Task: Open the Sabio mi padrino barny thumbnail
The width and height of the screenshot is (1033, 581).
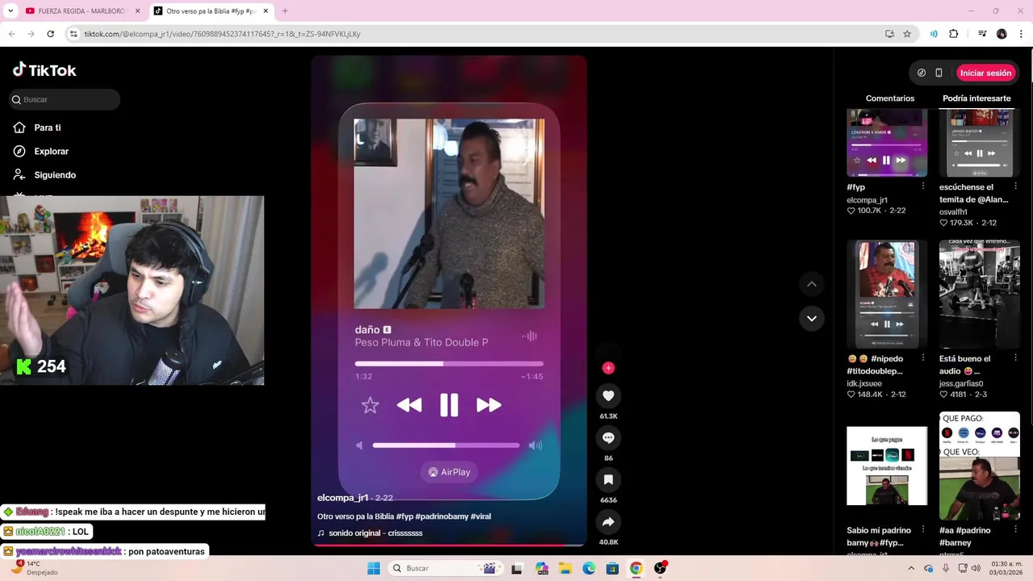Action: tap(887, 466)
